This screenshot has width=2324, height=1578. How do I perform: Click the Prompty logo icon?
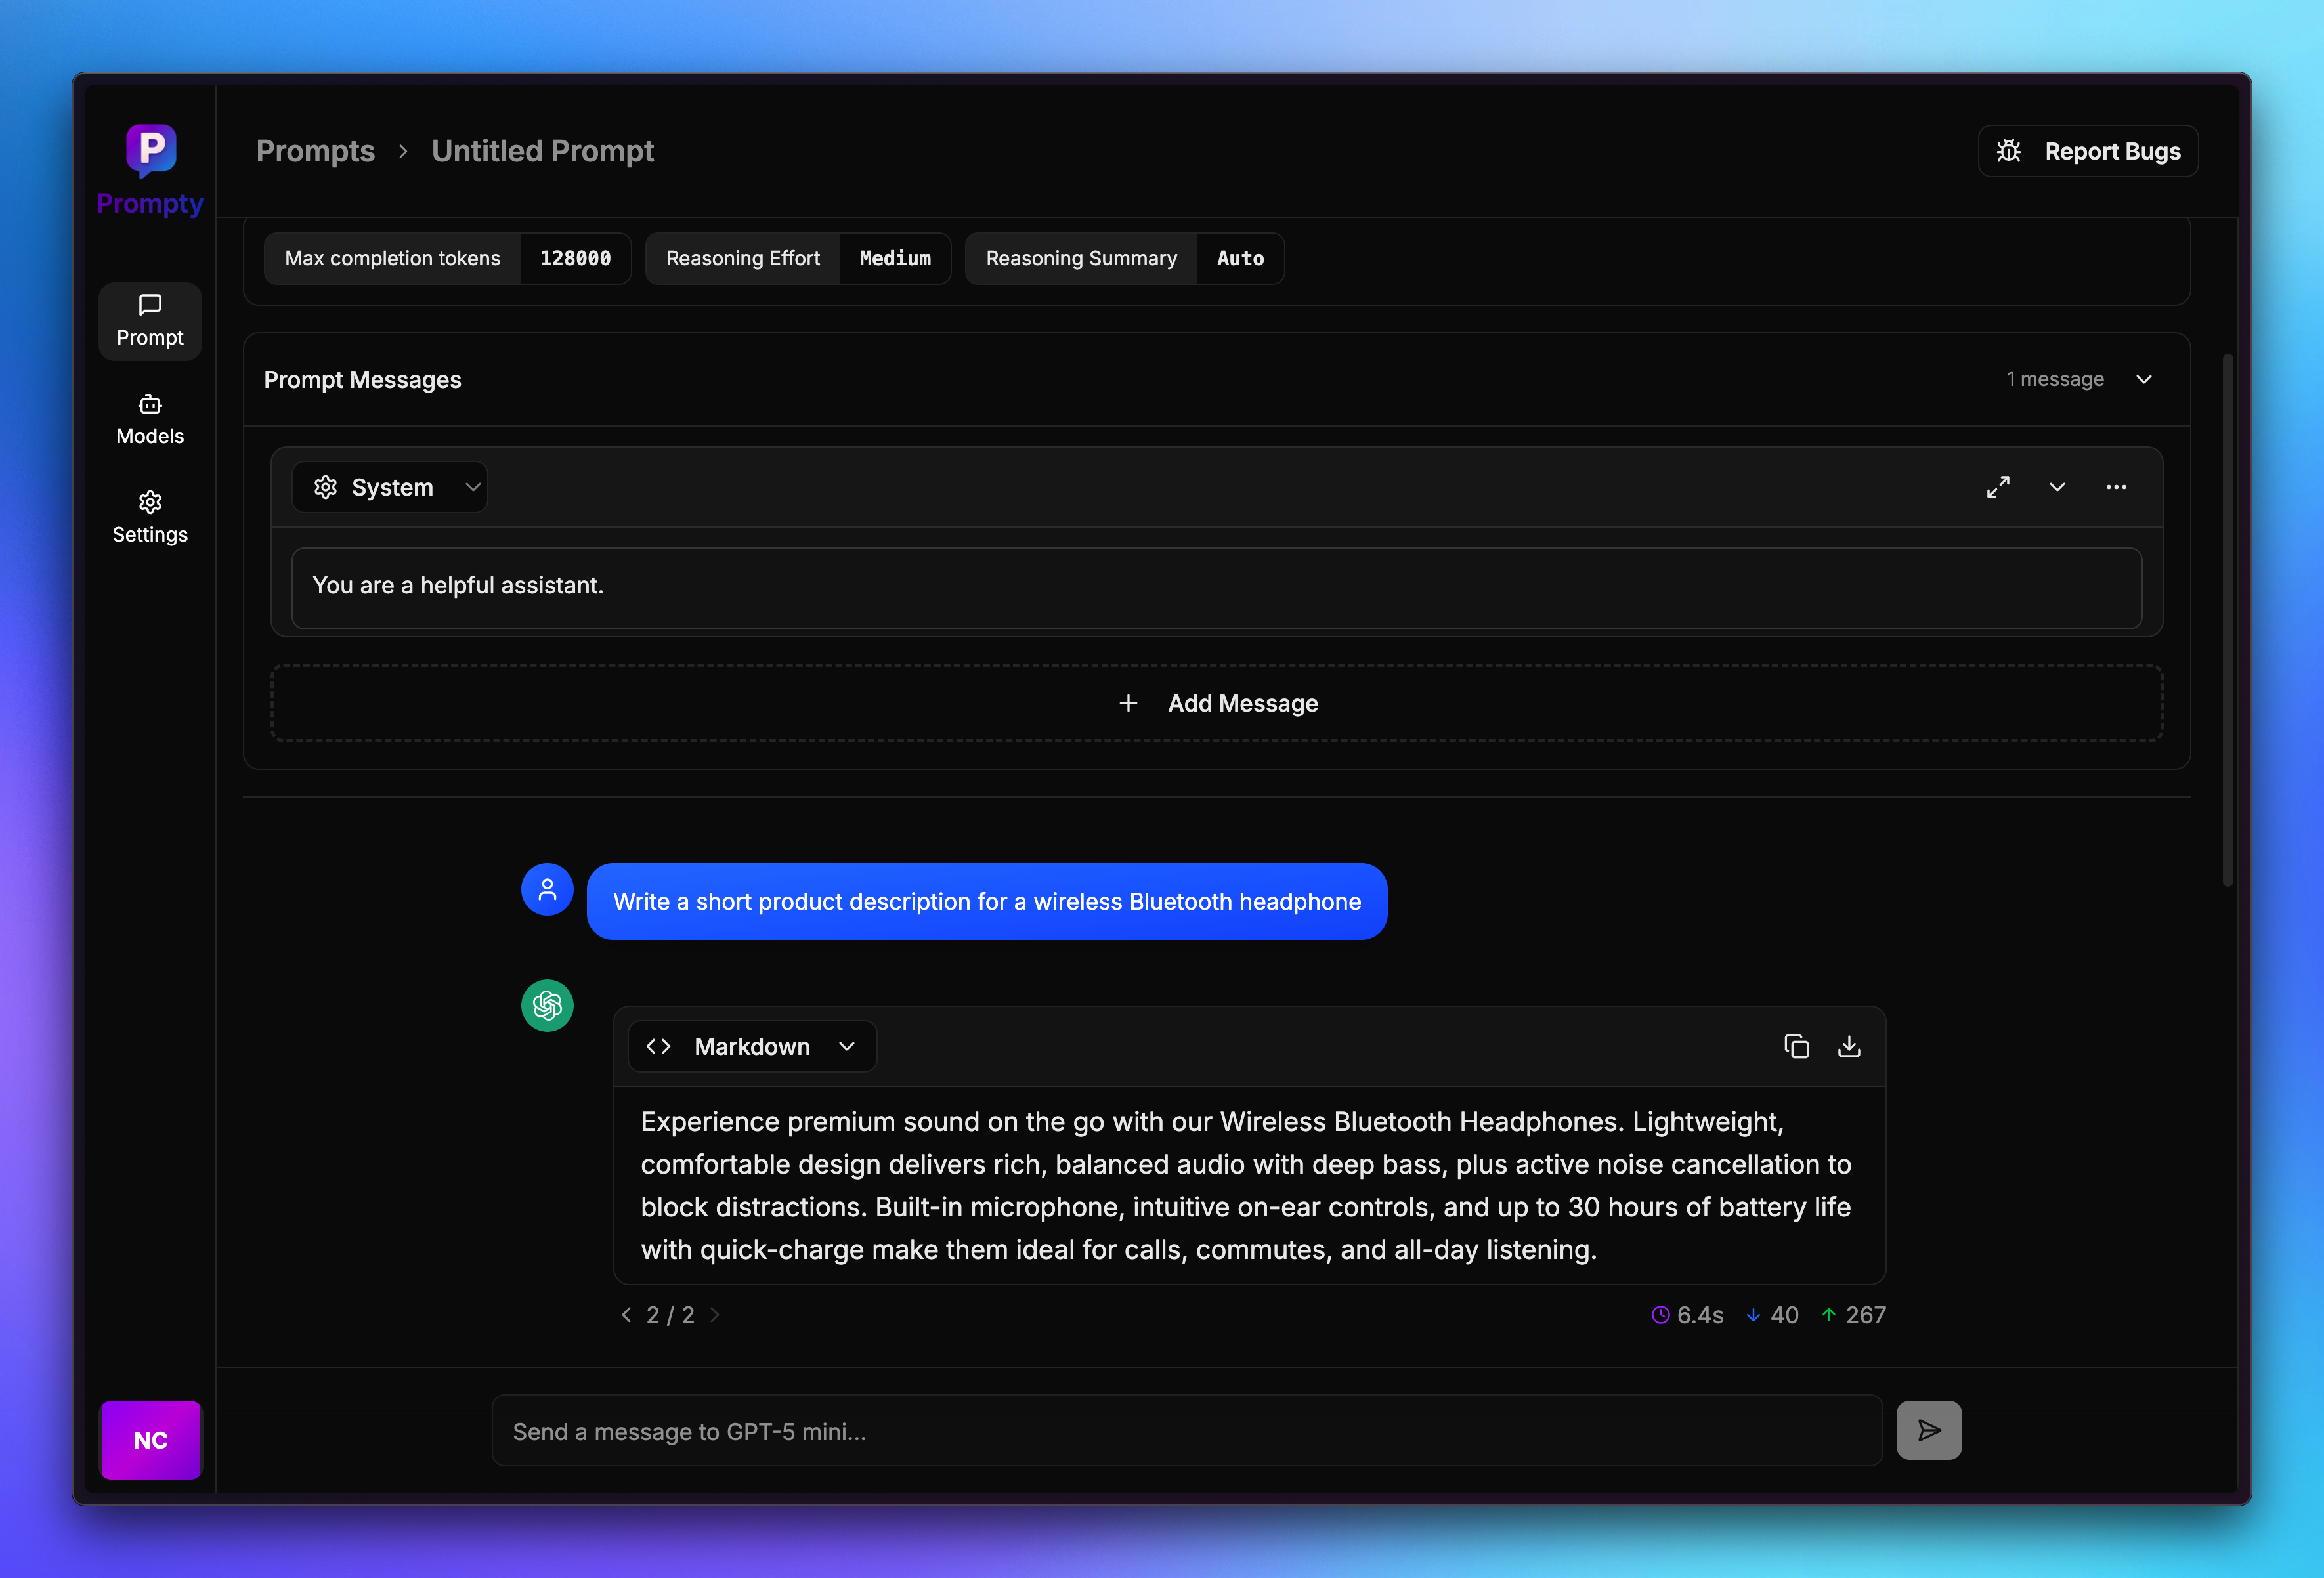pyautogui.click(x=151, y=150)
